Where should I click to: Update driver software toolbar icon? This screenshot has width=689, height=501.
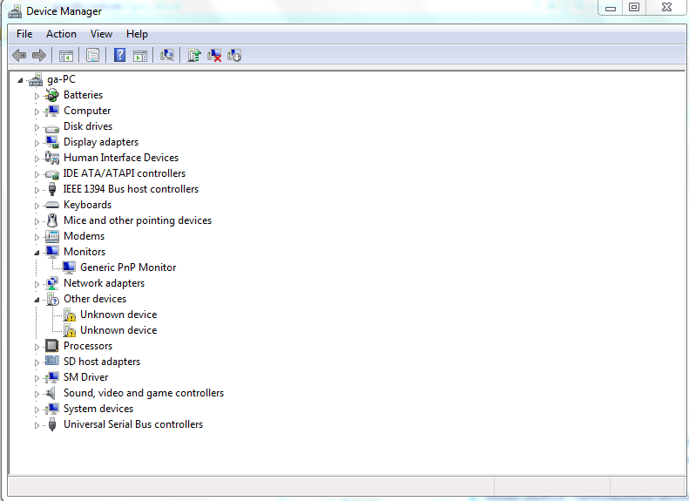pyautogui.click(x=193, y=56)
